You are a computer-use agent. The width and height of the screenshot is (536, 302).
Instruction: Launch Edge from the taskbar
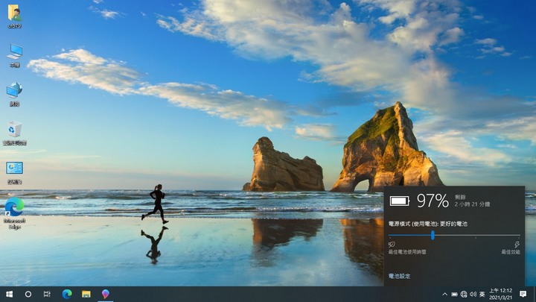(67, 294)
